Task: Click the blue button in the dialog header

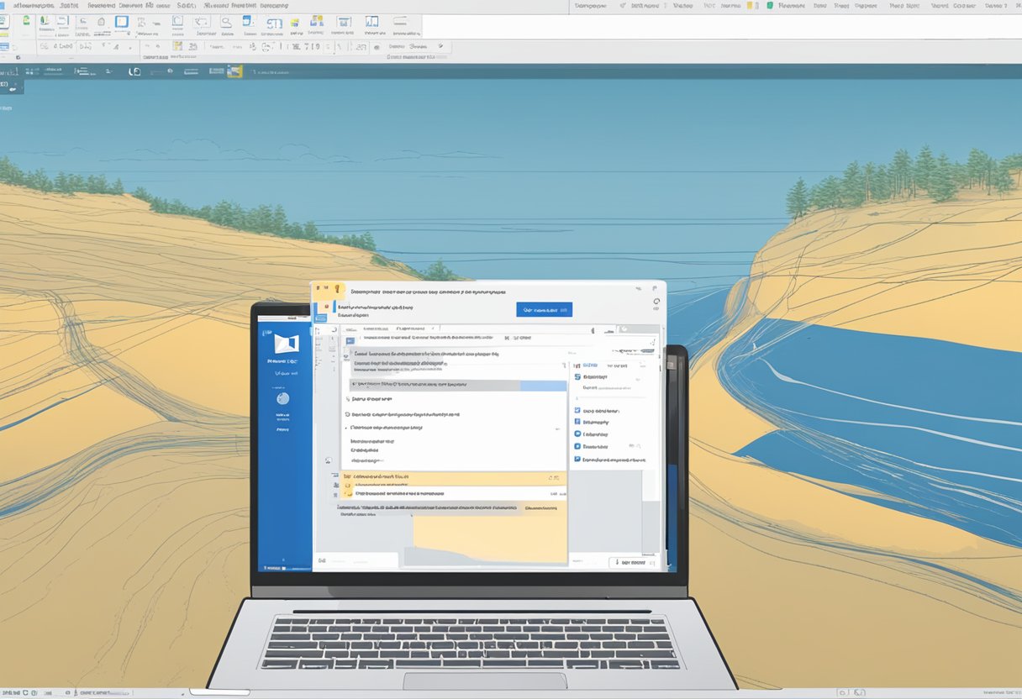Action: tap(544, 310)
